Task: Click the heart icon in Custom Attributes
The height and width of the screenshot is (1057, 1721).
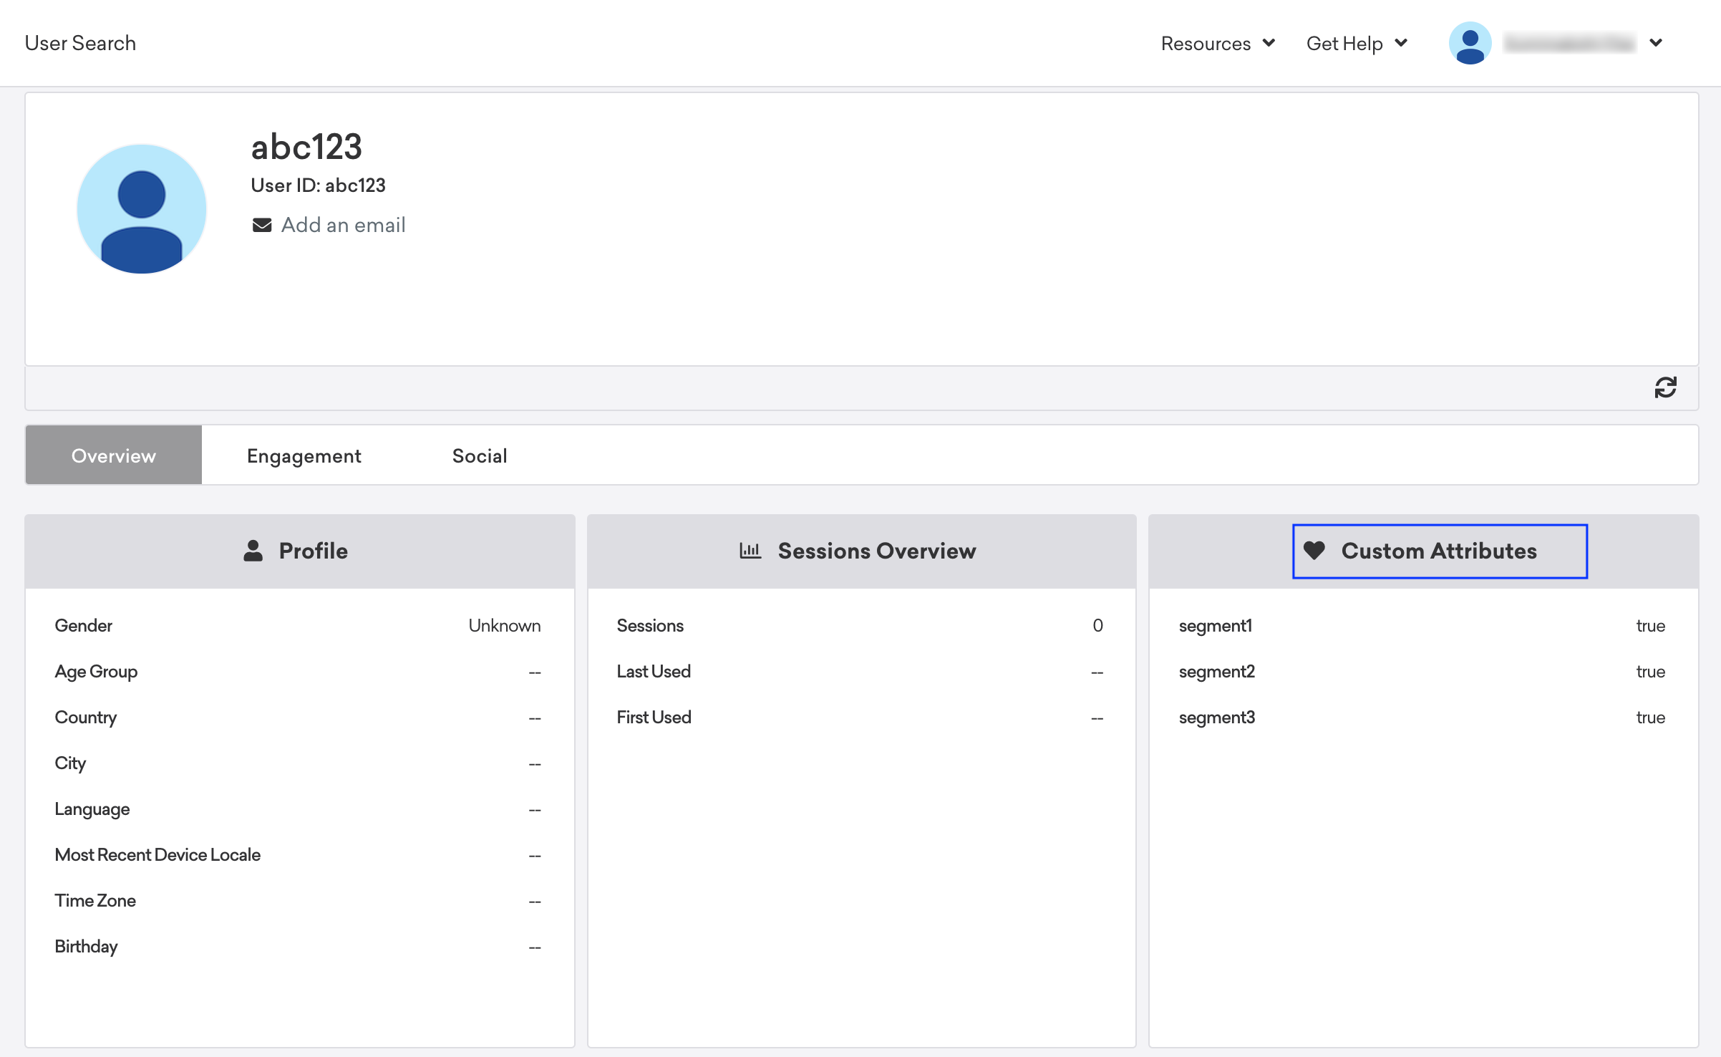Action: click(1314, 551)
